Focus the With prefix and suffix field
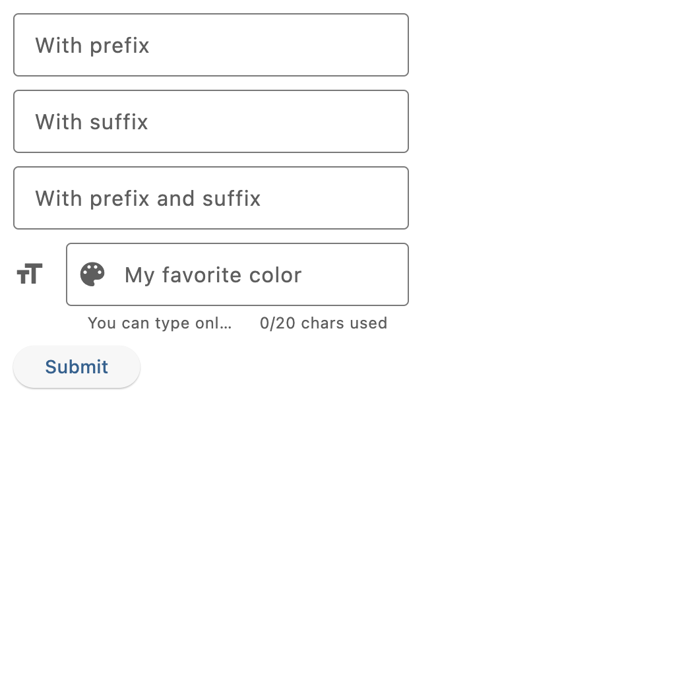Screen dimensions: 686x686 (211, 198)
